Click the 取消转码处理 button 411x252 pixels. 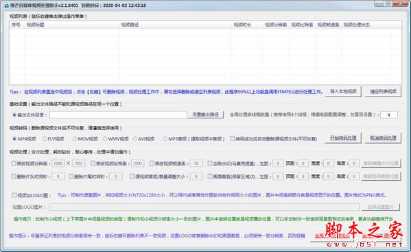pos(383,138)
